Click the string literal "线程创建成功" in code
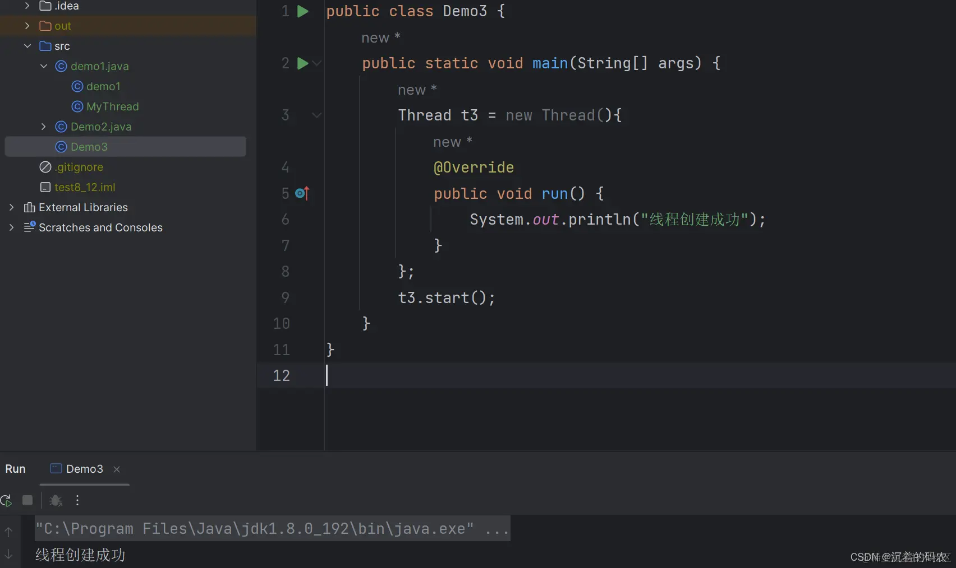Image resolution: width=956 pixels, height=568 pixels. 695,220
